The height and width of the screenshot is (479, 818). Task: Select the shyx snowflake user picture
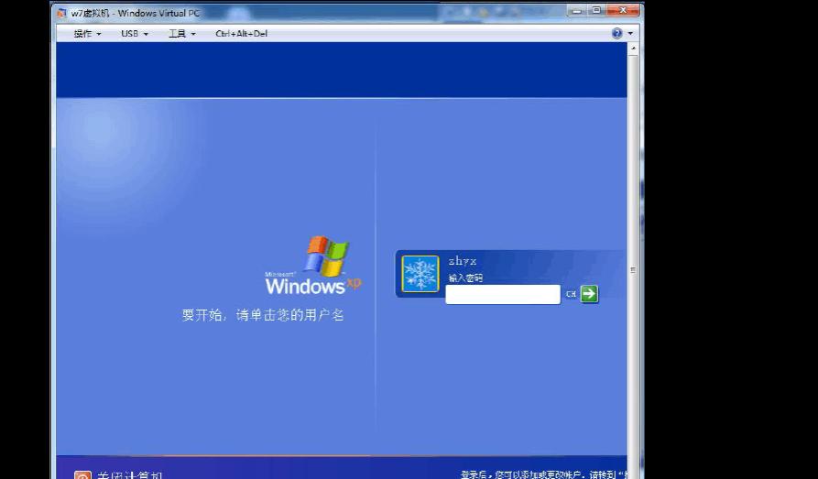(420, 274)
